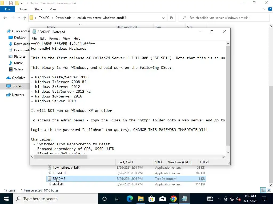Open Explorer File tab

(7, 9)
